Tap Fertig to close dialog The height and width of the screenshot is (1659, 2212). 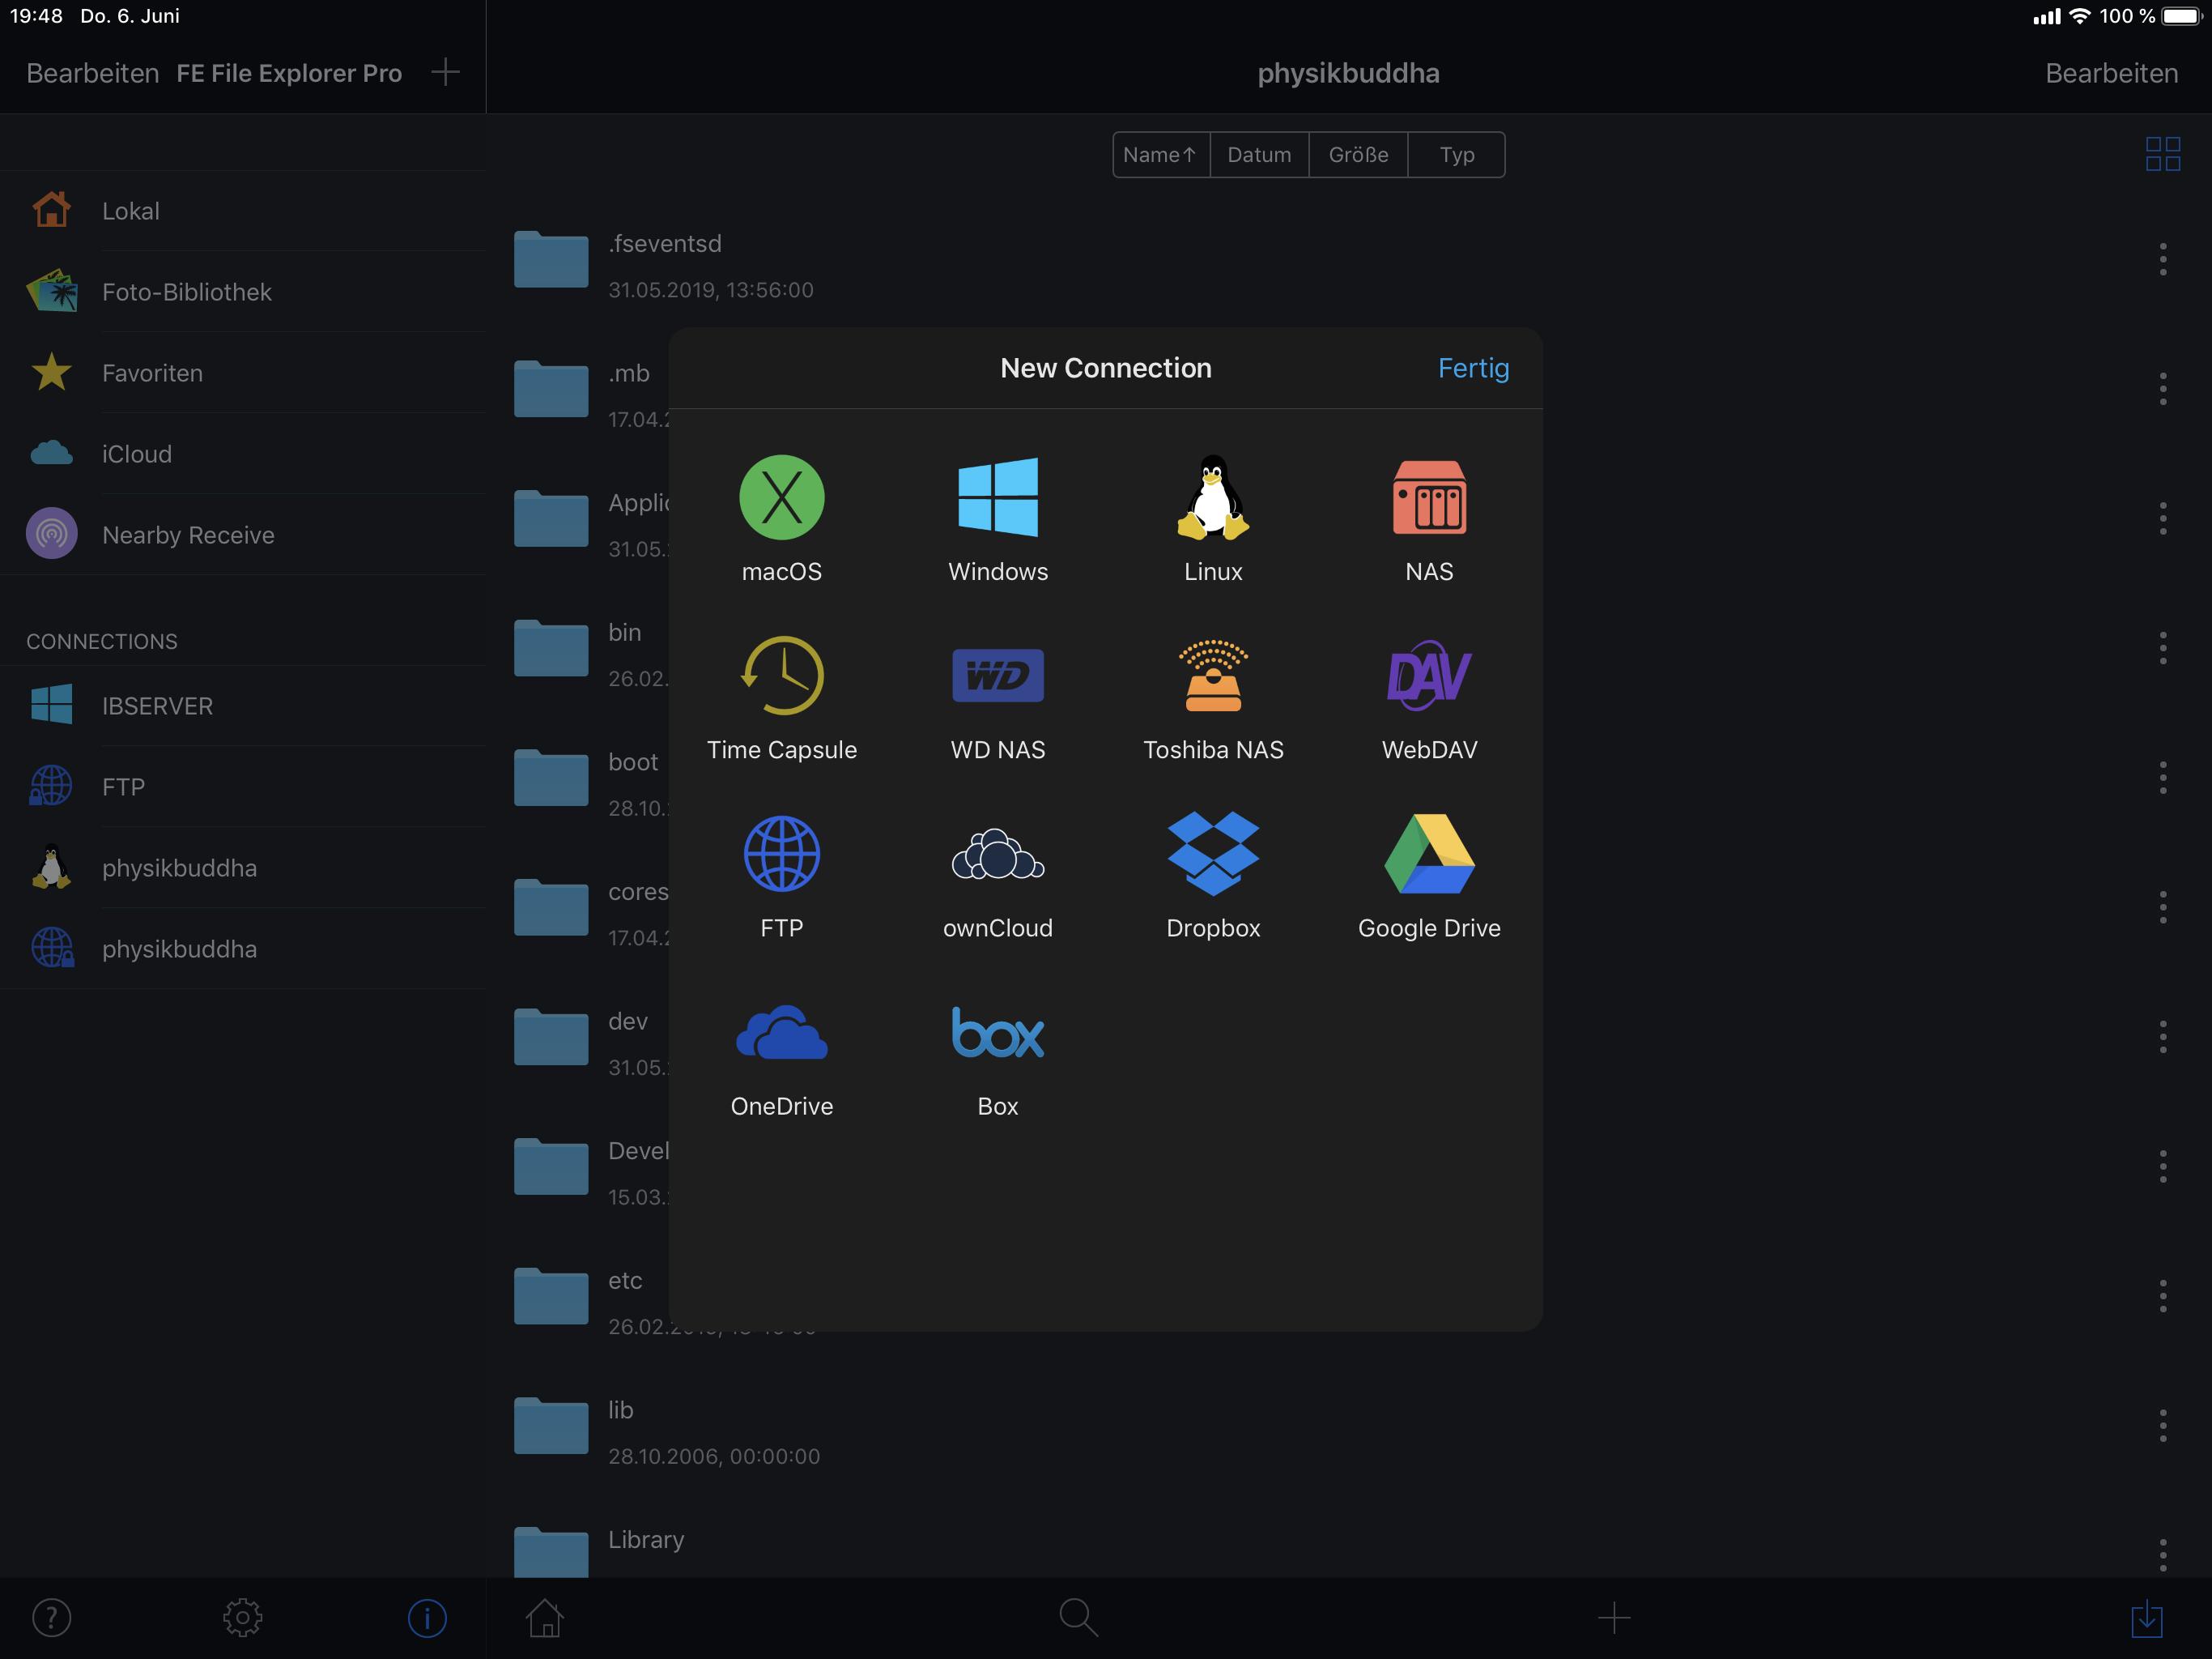point(1472,369)
